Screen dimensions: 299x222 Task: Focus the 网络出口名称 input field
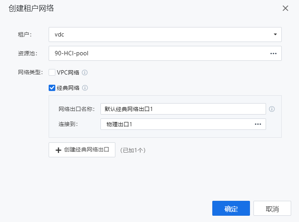click(183, 109)
